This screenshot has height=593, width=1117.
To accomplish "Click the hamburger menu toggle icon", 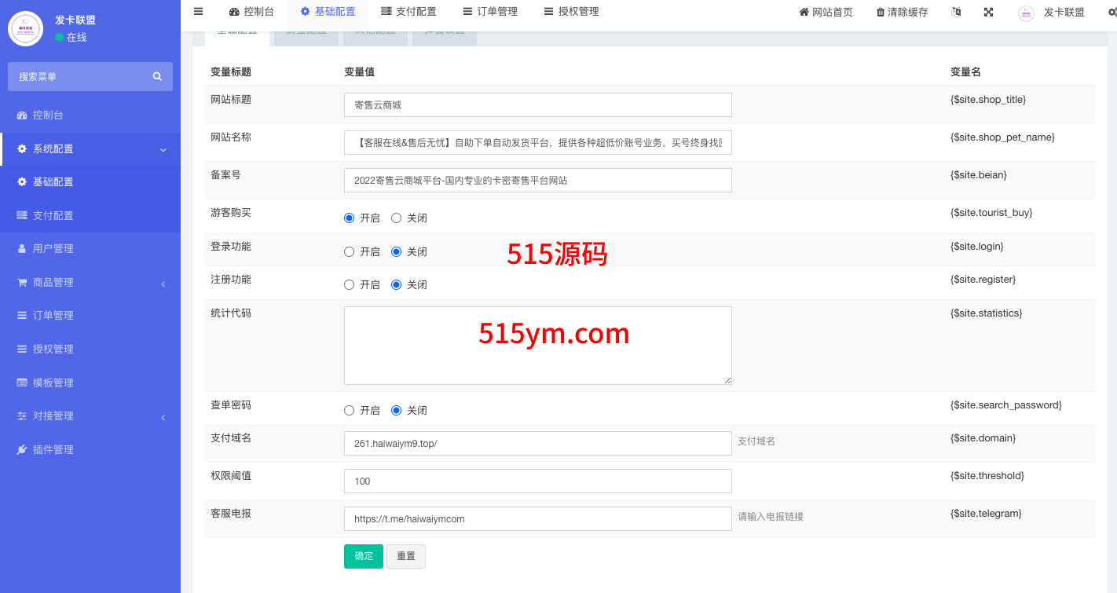I will pos(198,12).
